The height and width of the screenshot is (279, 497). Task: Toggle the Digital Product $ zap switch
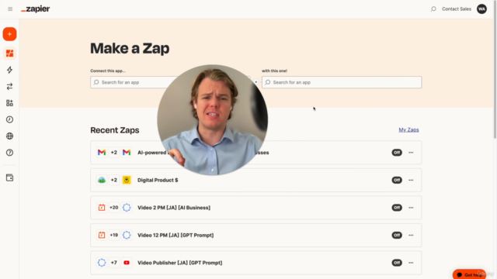point(397,180)
